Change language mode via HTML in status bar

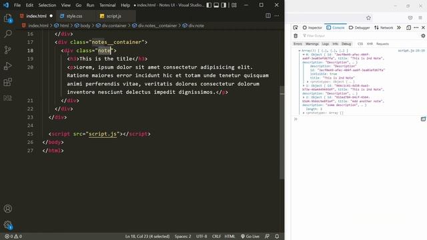(230, 237)
